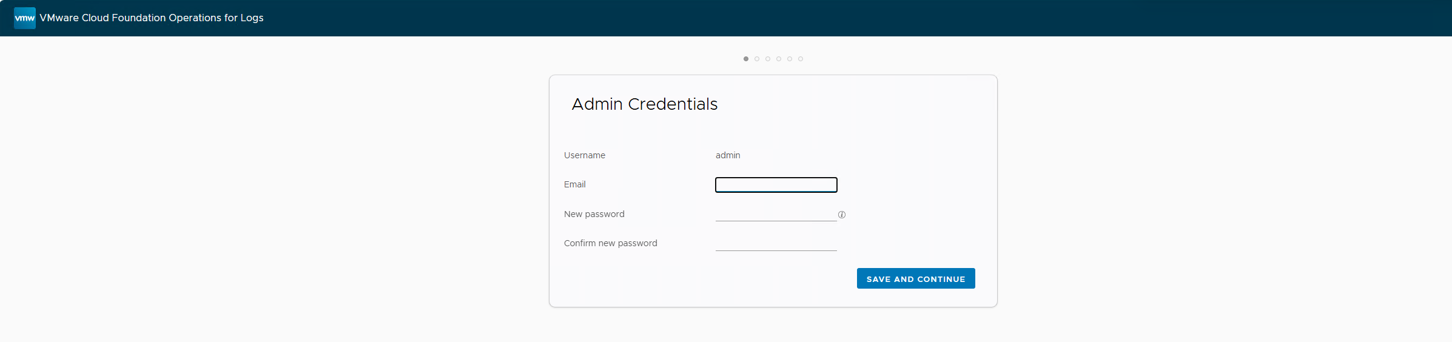
Task: Click the Username label
Action: (x=585, y=155)
